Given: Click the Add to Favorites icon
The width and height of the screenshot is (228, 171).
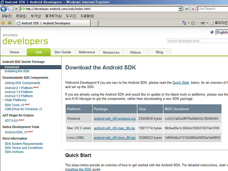Looking at the screenshot, I should [10, 23].
